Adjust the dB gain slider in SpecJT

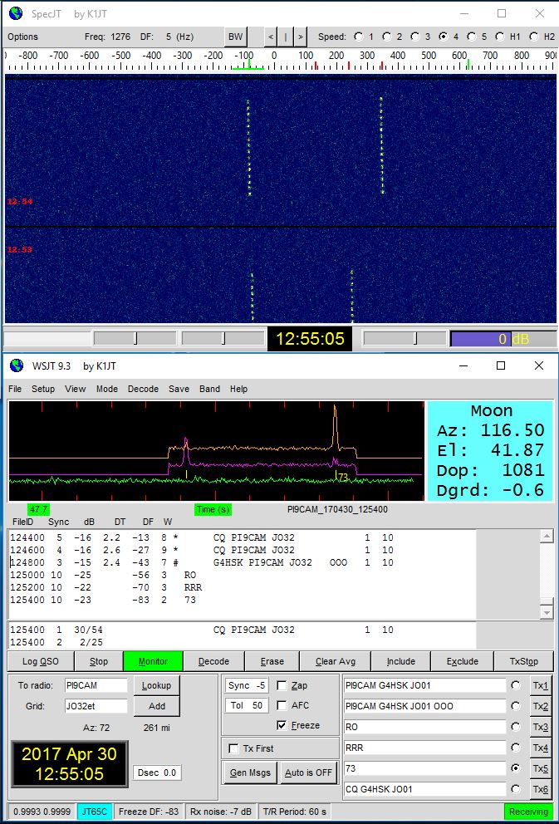point(414,339)
